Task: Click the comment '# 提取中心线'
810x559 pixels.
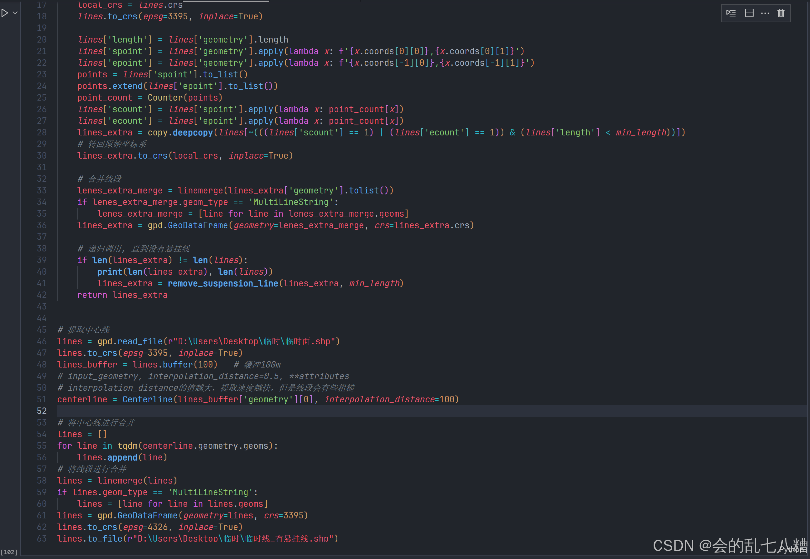Action: (84, 329)
